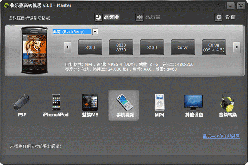Screen dimensions: 248x165
Task: Click the help question mark icon
Action: pyautogui.click(x=219, y=6)
